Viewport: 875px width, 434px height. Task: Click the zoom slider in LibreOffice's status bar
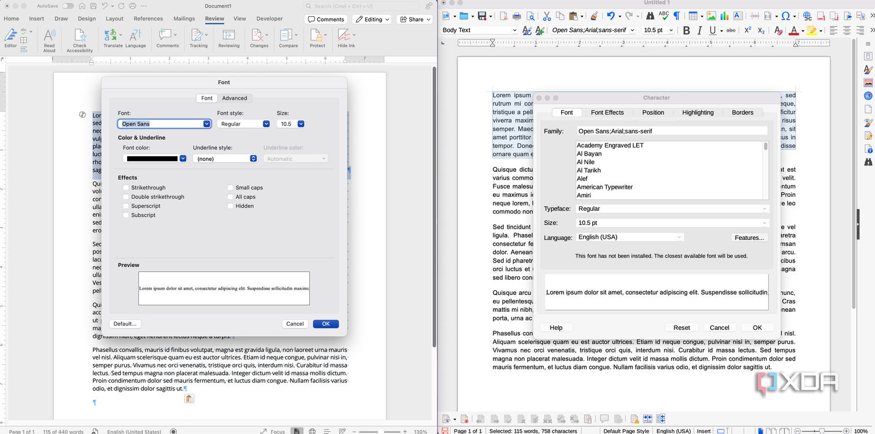pos(821,431)
